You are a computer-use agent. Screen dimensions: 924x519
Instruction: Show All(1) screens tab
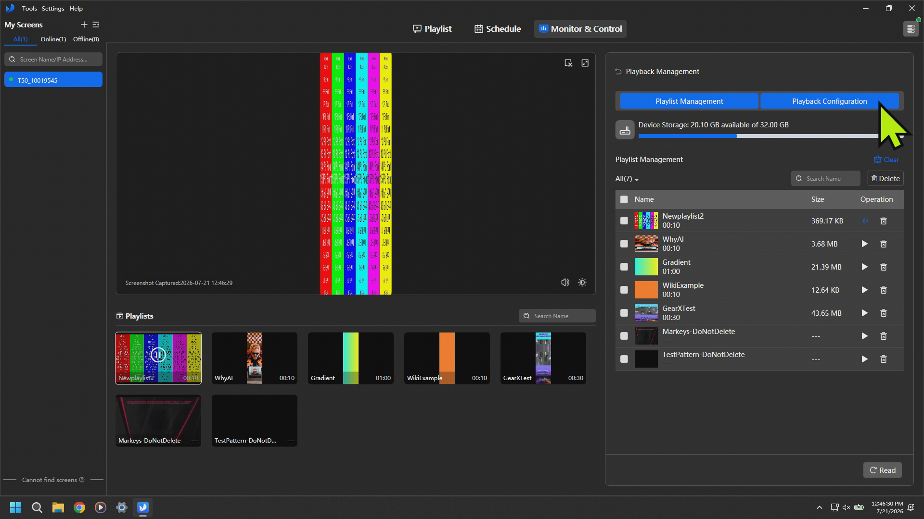(x=20, y=39)
